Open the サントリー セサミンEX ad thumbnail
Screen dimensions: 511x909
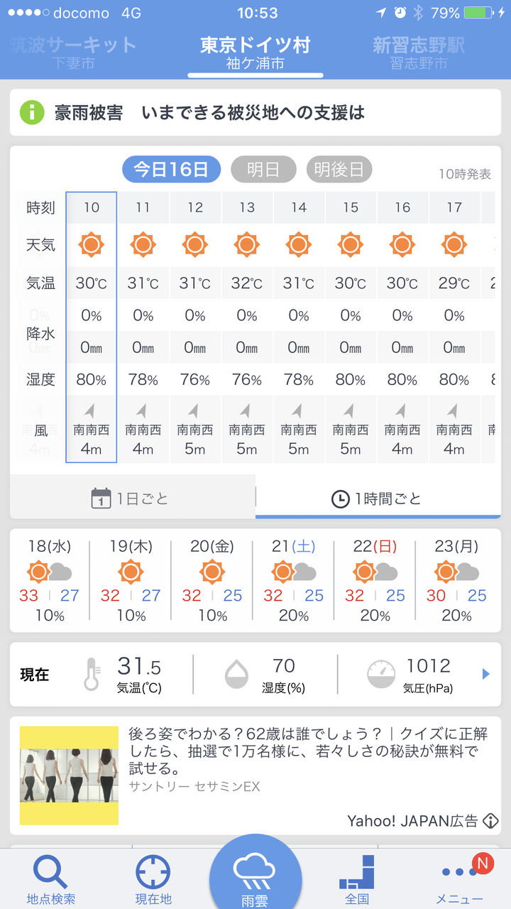coord(69,775)
